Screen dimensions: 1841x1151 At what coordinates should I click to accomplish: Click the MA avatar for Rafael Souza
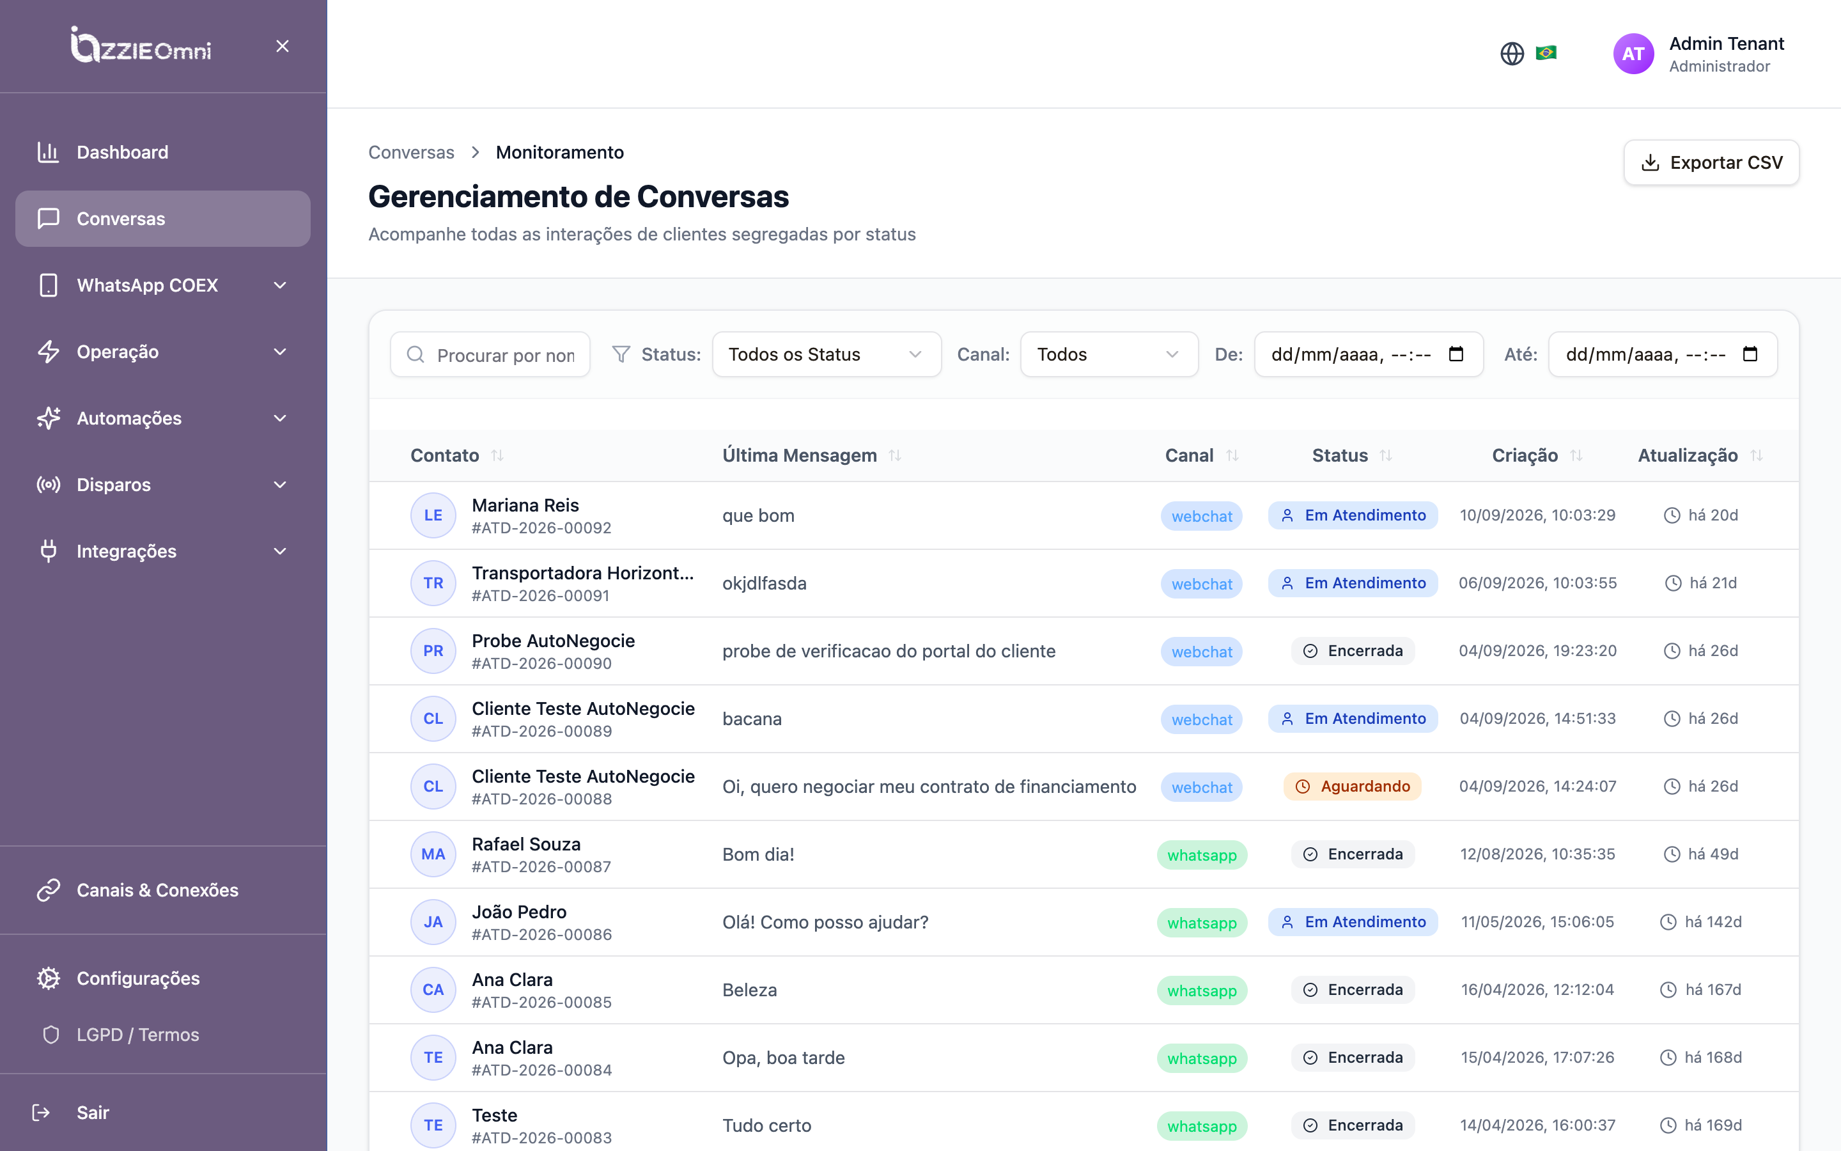pyautogui.click(x=433, y=854)
